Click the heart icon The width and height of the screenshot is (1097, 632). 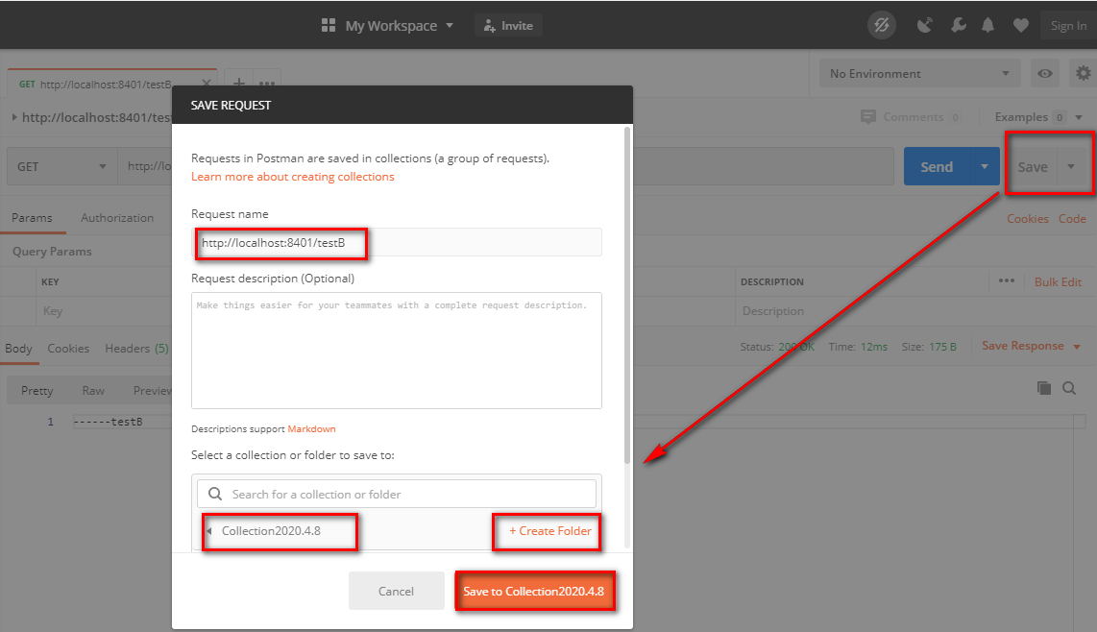click(x=1021, y=26)
